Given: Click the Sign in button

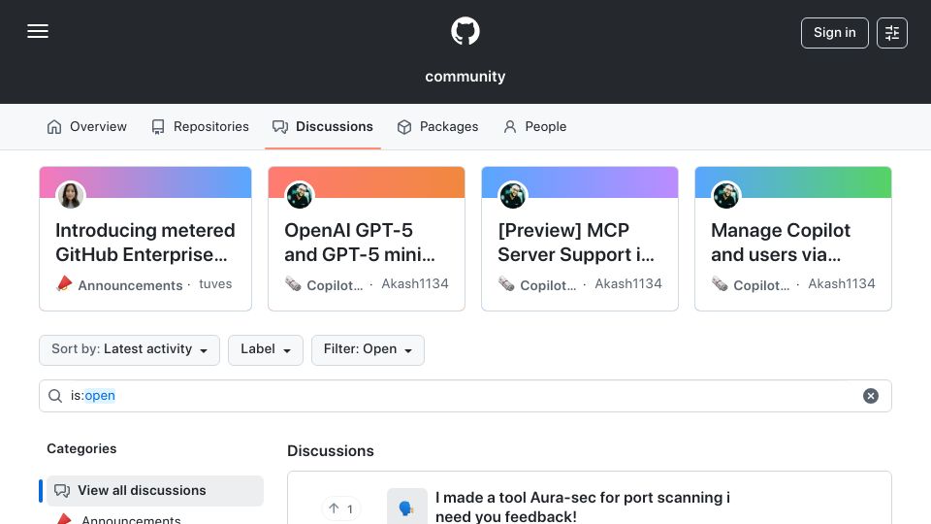Looking at the screenshot, I should click(834, 33).
